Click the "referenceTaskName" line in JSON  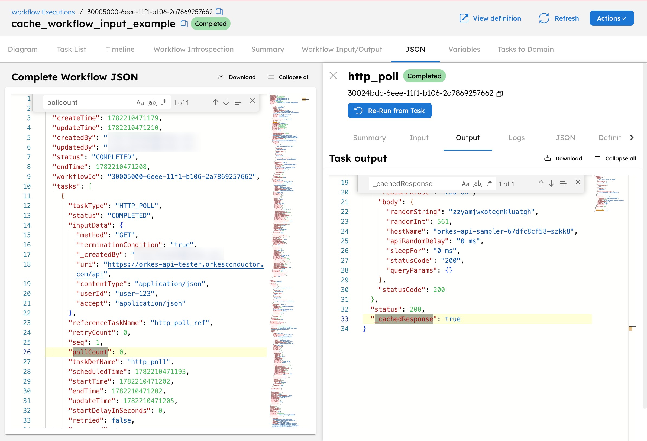(x=141, y=323)
